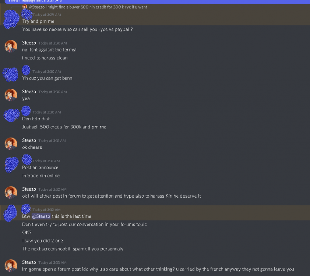Click the scribbled blue avatar beside "Try and pm me"
Screen dimensions: 310x276
(11, 19)
